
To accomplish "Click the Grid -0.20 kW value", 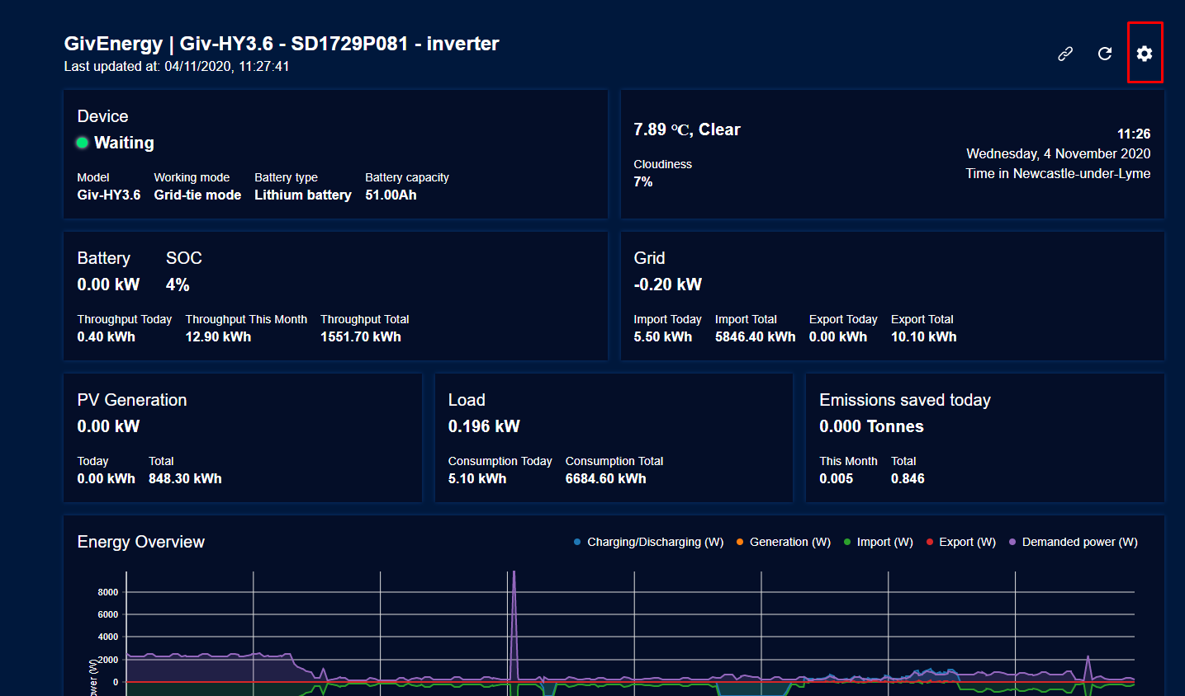I will pyautogui.click(x=667, y=285).
